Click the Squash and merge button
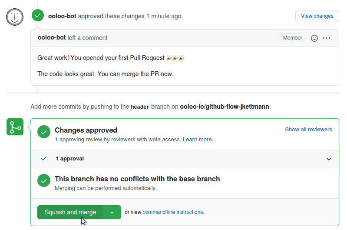This screenshot has width=347, height=230. [70, 212]
